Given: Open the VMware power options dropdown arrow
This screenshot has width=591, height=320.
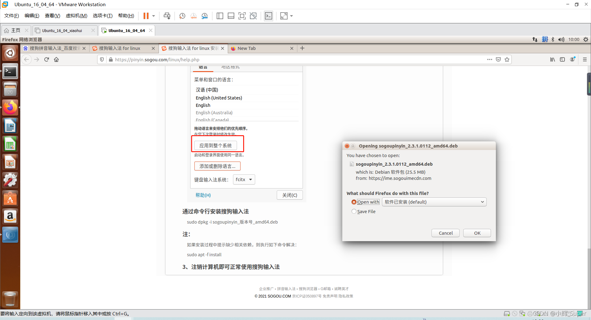Looking at the screenshot, I should pyautogui.click(x=154, y=16).
